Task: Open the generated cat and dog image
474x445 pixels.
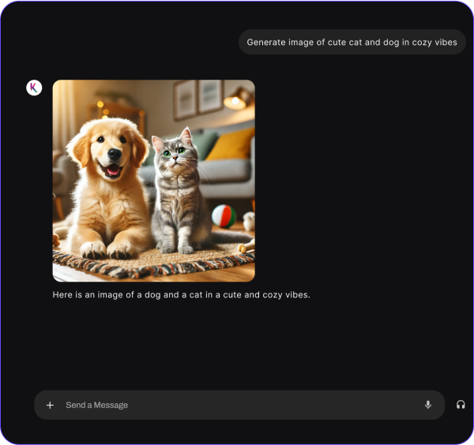Action: click(153, 181)
